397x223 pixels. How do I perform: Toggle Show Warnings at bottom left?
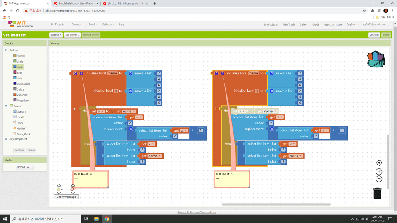(x=66, y=197)
